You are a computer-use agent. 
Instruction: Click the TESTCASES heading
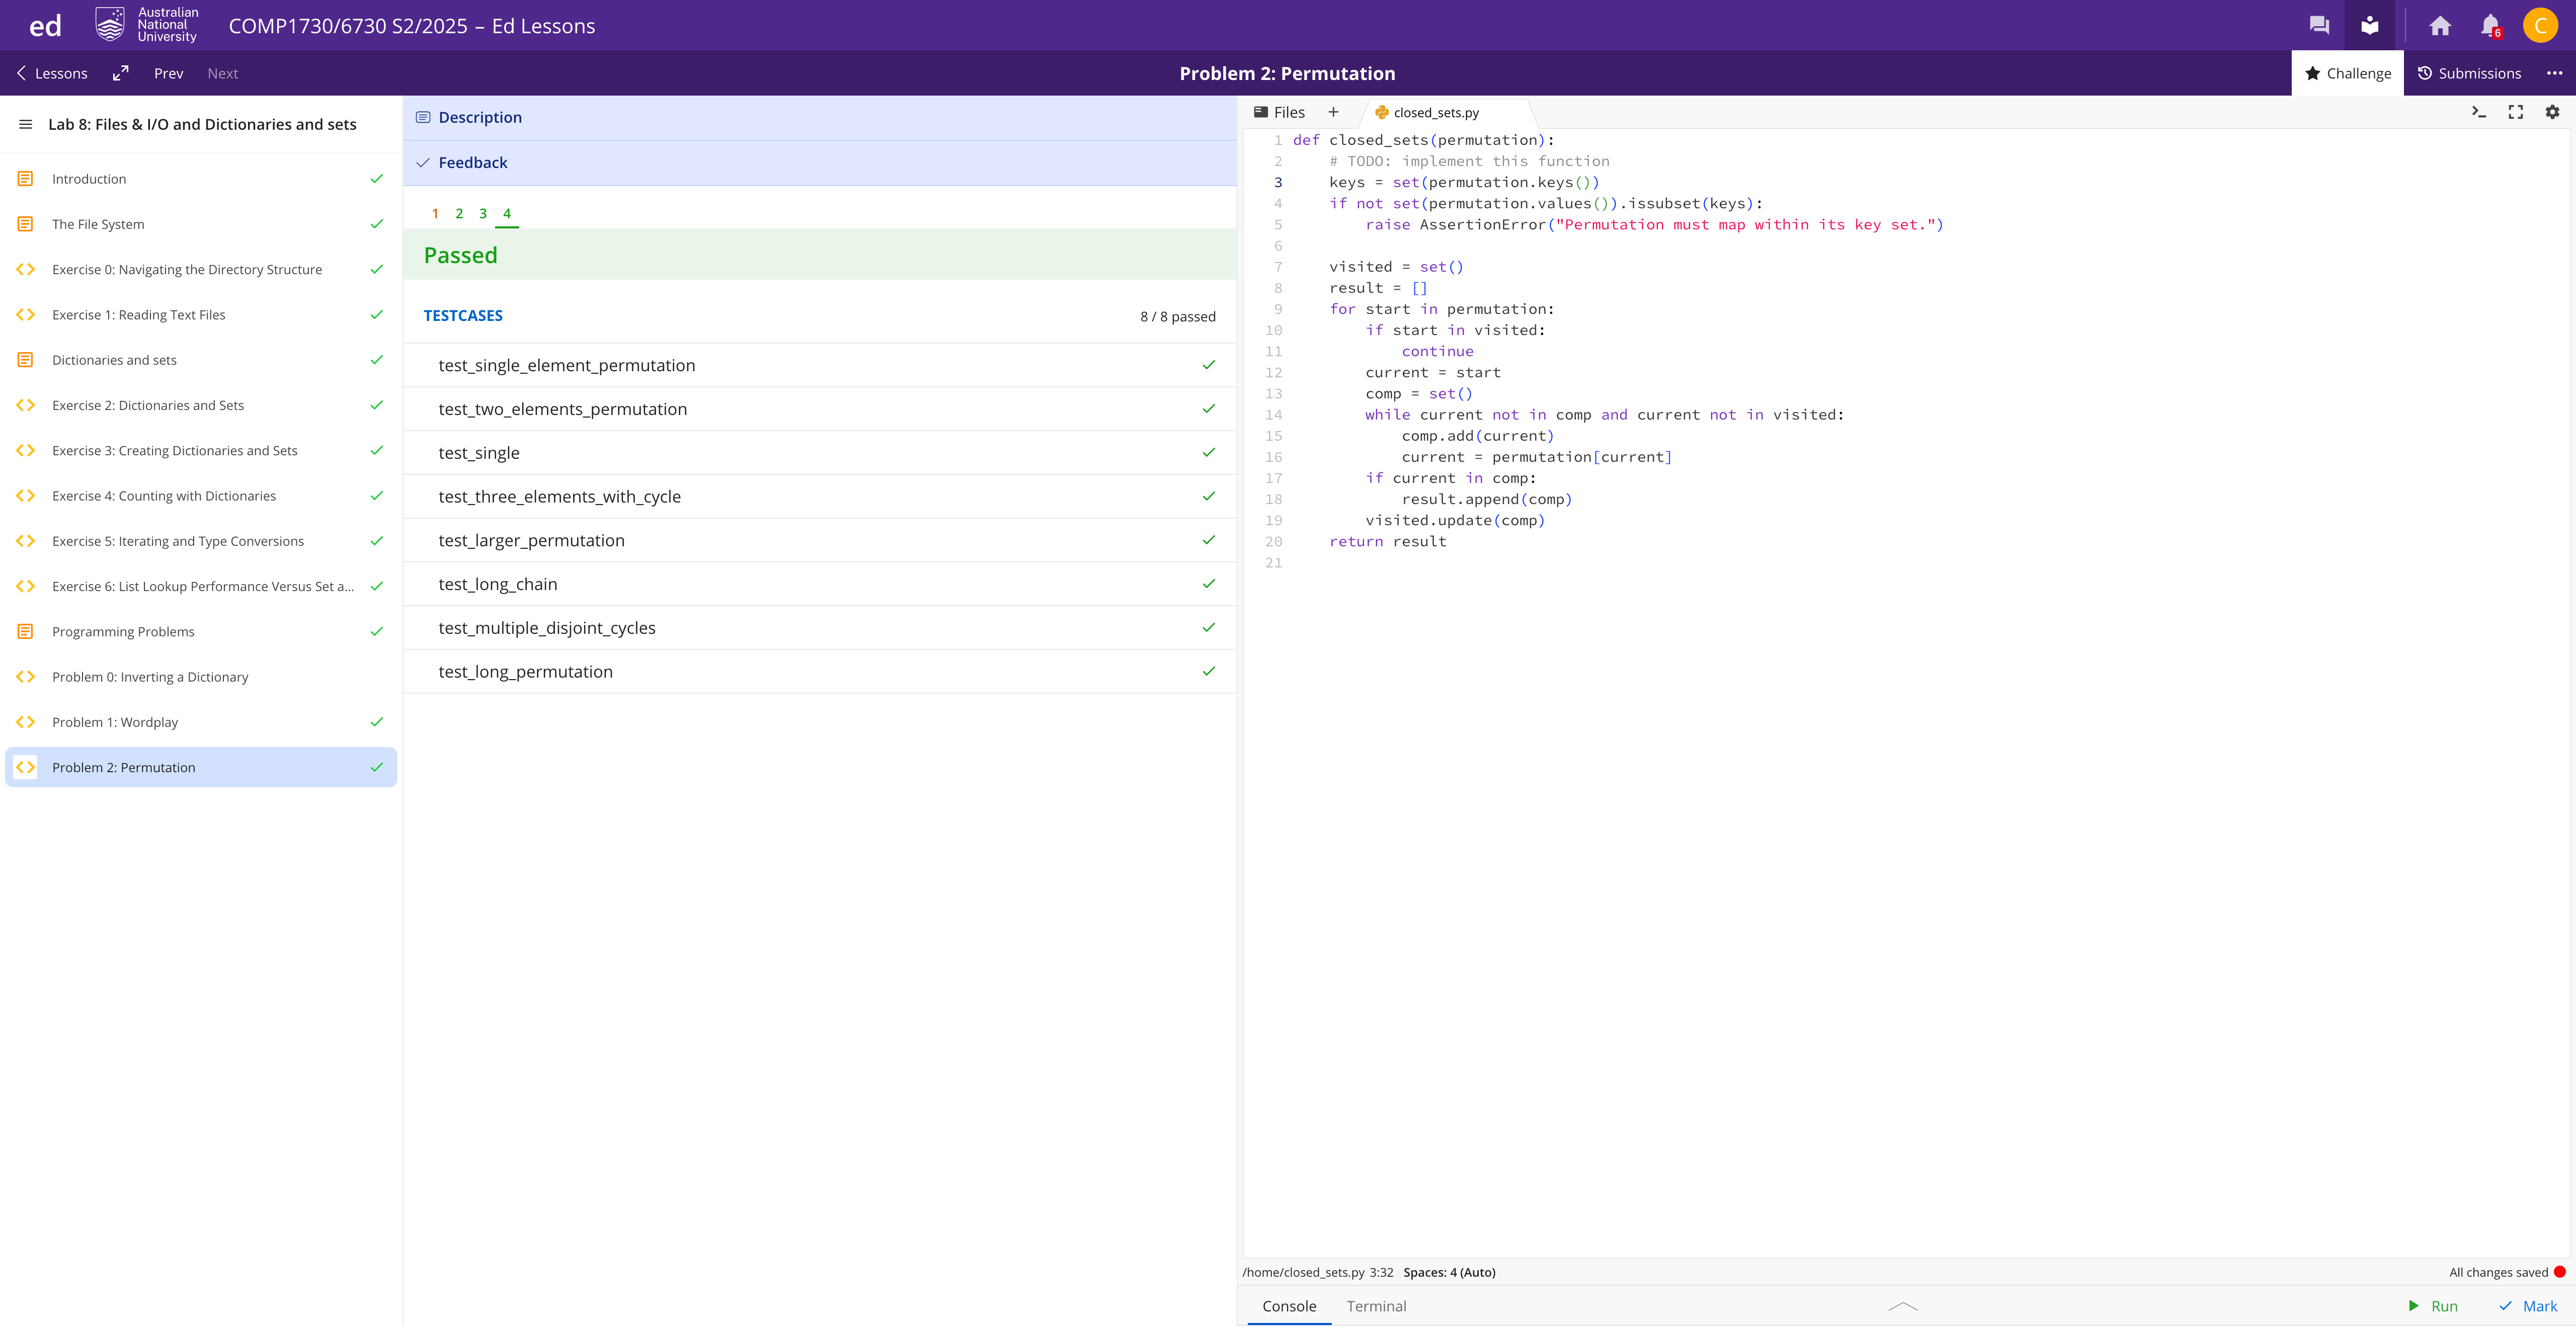463,316
